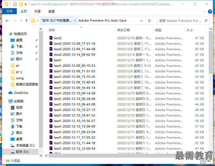215x166 pixels.
Task: Refresh the current folder view
Action: (150, 21)
